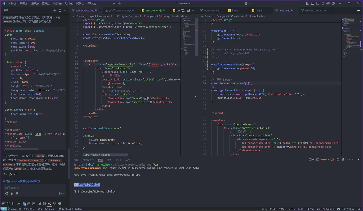Click the Copilot icon in title bar
Image resolution: width=363 pixels, height=211 pixels.
[246, 3]
